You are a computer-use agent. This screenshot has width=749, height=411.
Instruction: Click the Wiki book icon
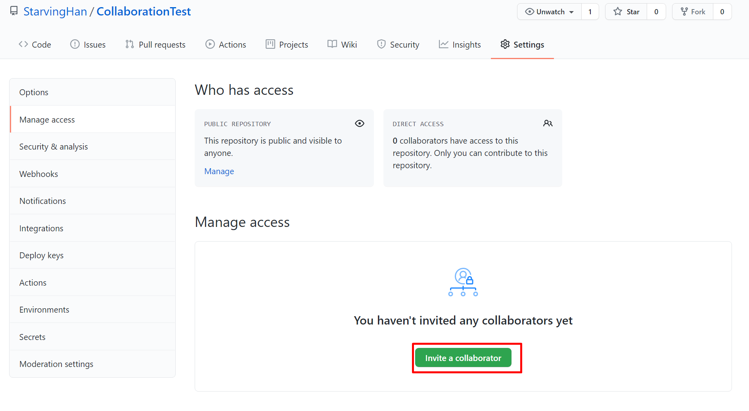click(x=332, y=44)
